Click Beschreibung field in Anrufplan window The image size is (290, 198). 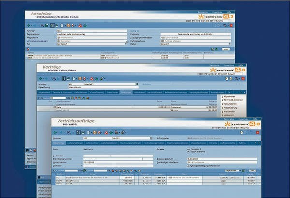[91, 34]
